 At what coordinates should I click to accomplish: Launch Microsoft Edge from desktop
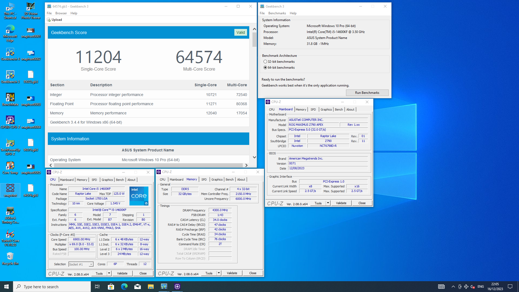tap(10, 34)
